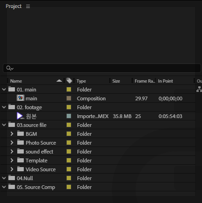Click the frame rate '25' of 원본
This screenshot has width=202, height=203.
[x=138, y=116]
